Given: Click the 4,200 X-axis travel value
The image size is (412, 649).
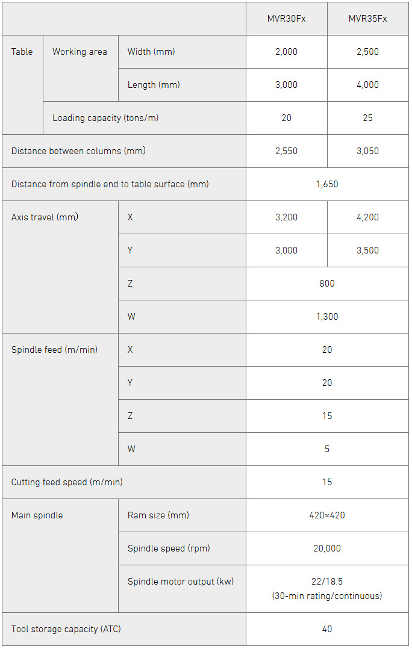Looking at the screenshot, I should [x=367, y=217].
